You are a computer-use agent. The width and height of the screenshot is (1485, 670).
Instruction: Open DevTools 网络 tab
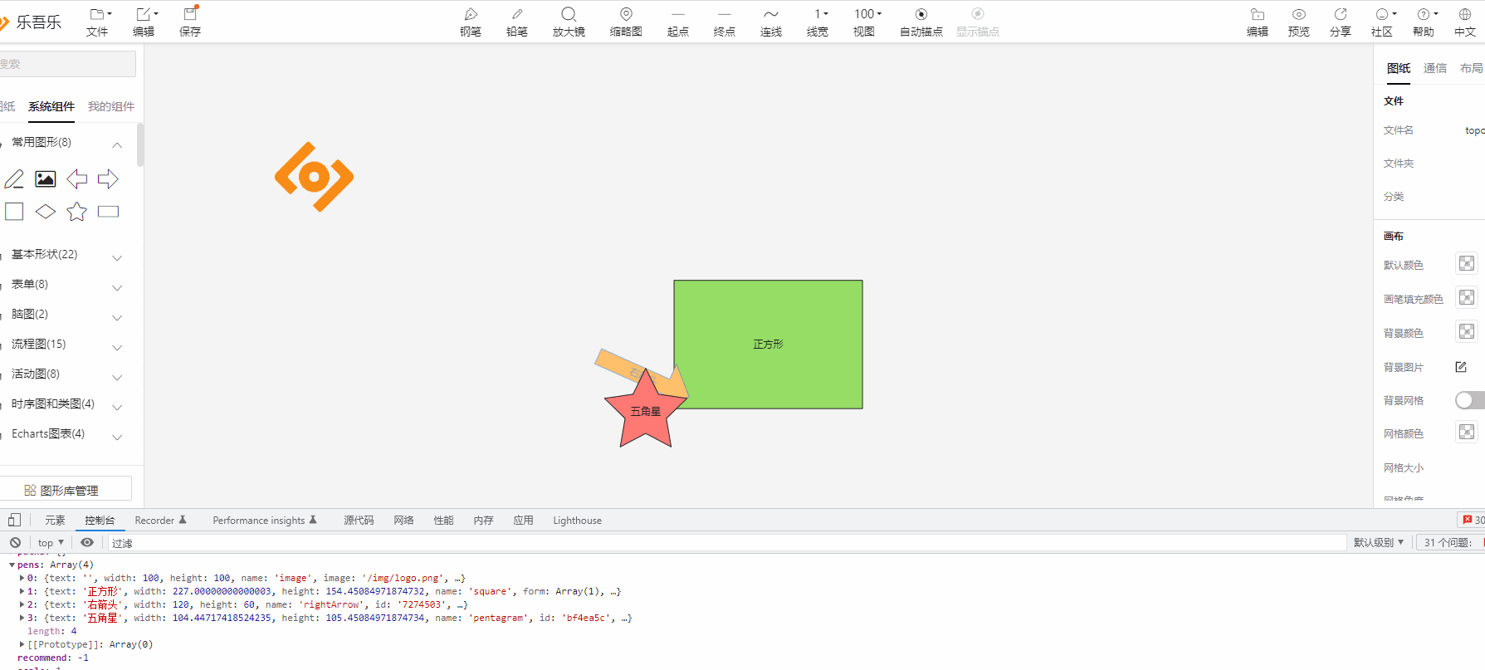(404, 521)
